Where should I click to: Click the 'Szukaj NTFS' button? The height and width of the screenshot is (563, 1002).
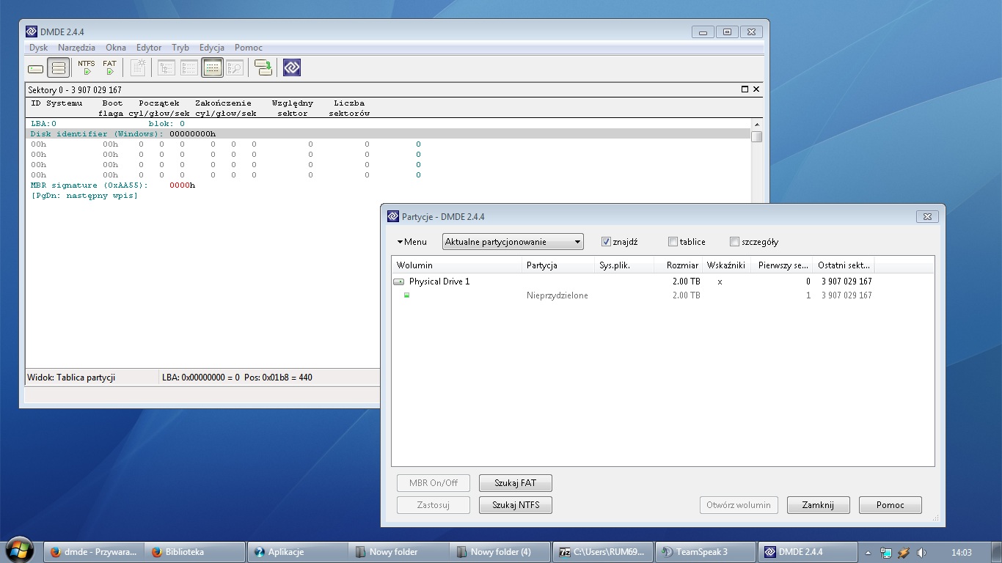(515, 505)
